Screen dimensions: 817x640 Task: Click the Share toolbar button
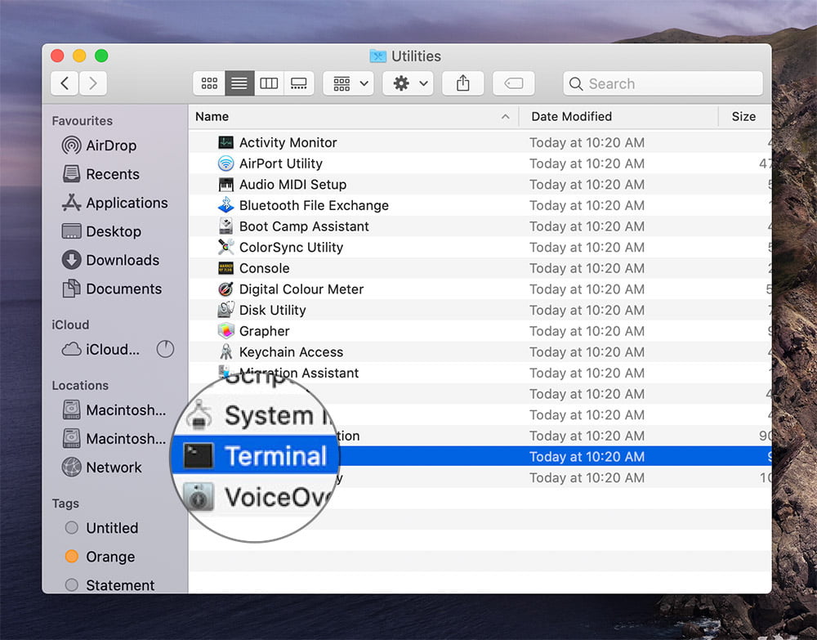(463, 83)
